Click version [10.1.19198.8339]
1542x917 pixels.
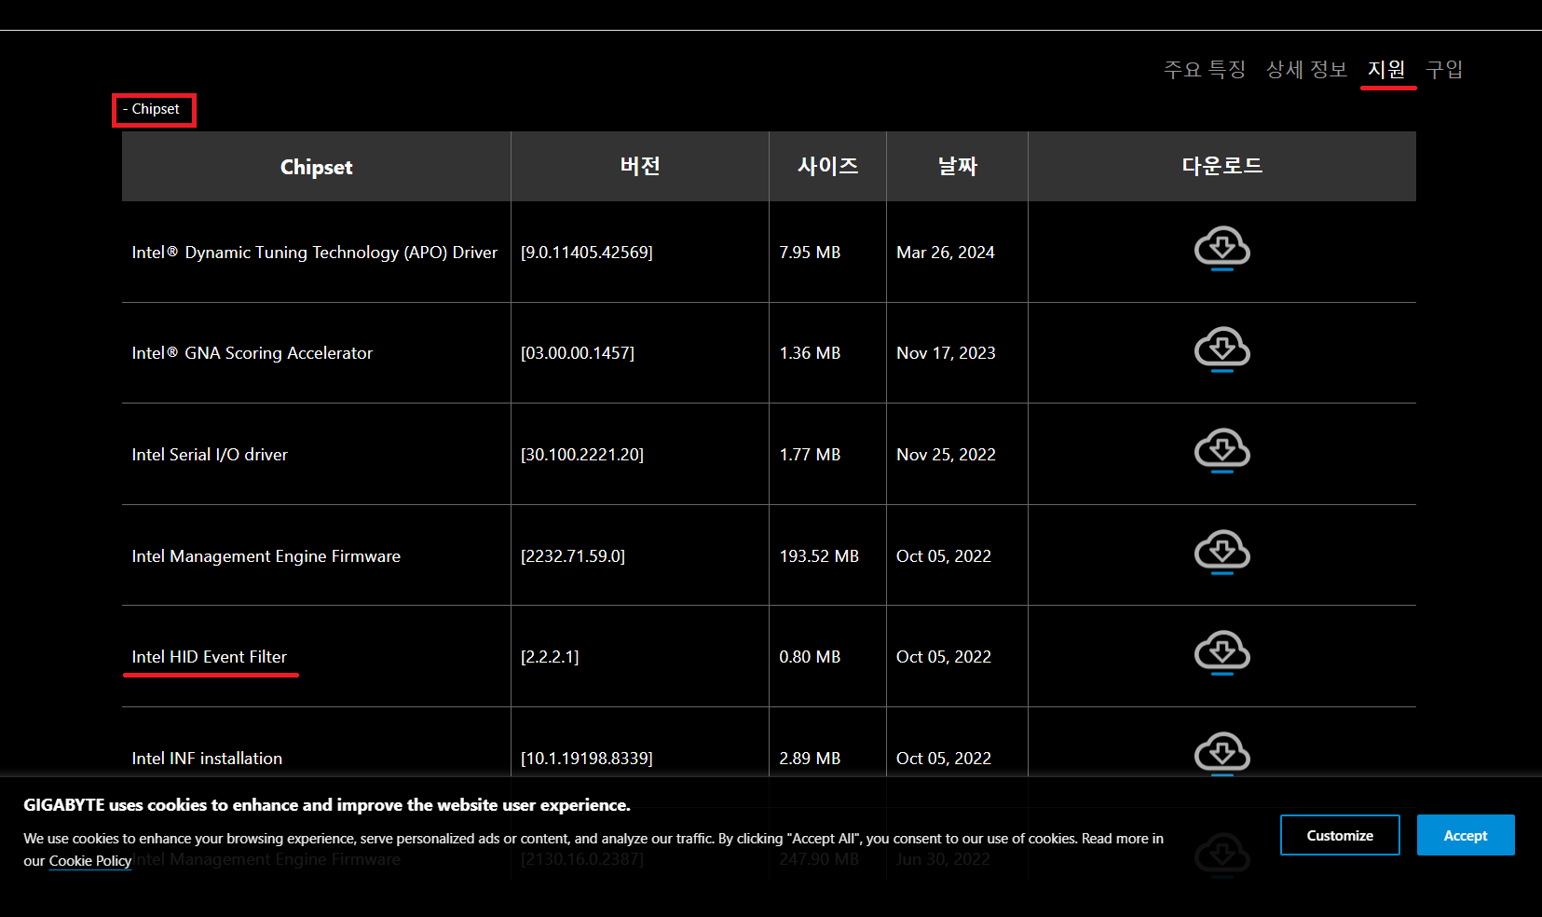pos(587,759)
